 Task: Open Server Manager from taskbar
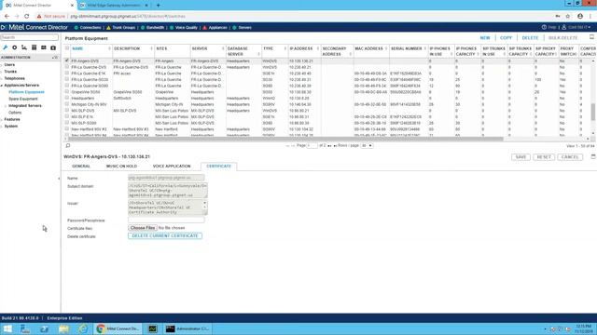(25, 328)
